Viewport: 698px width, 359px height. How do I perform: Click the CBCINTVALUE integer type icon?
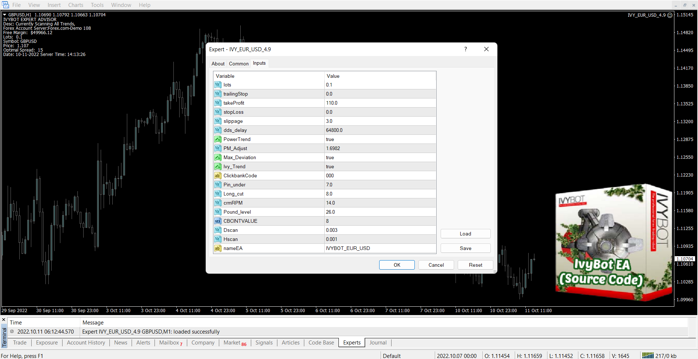217,221
